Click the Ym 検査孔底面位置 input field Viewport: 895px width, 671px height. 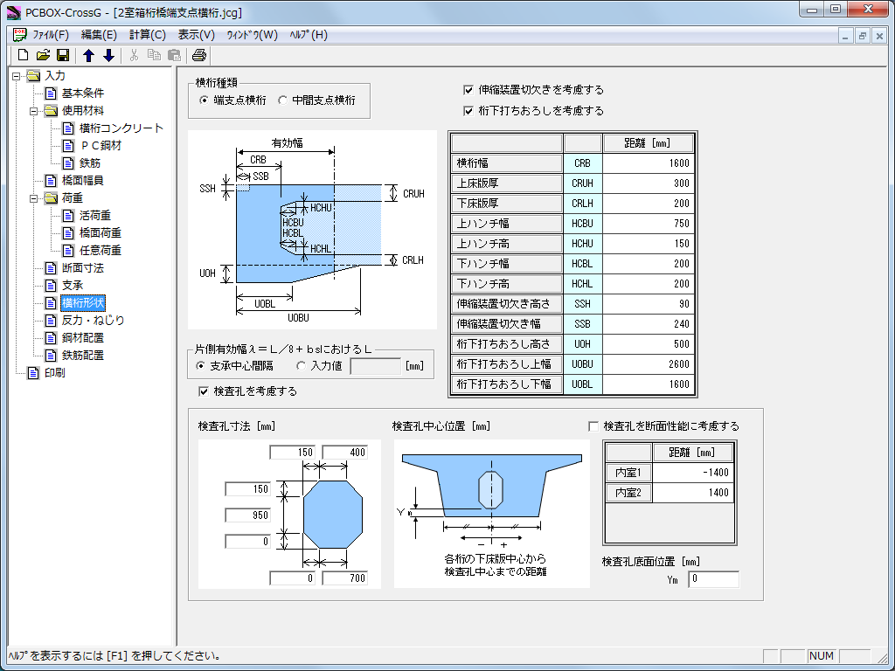coord(712,579)
